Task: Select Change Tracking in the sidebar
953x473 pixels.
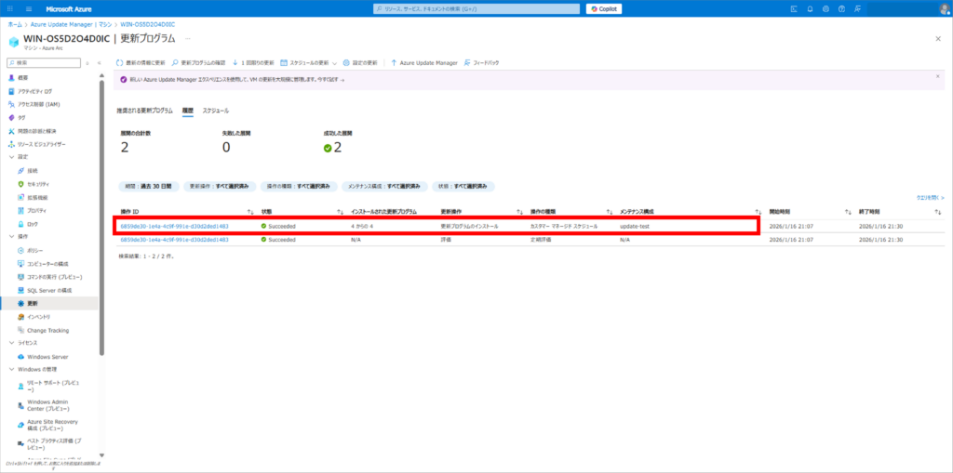Action: point(47,330)
